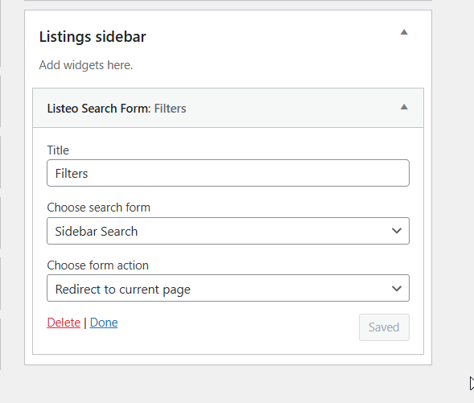Click the separator between Delete and Done
This screenshot has height=403, width=474.
pos(85,323)
